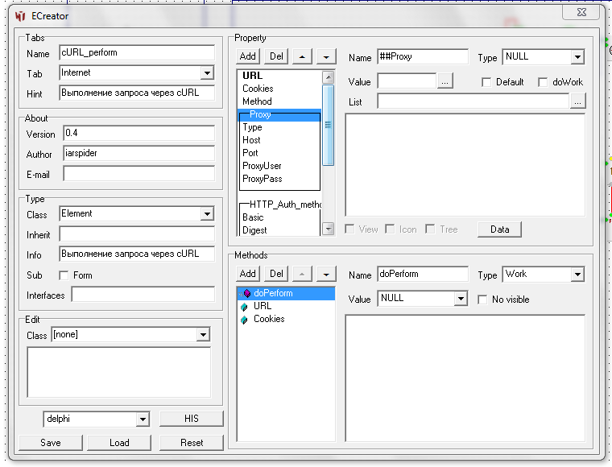Enable the Default checkbox
The height and width of the screenshot is (467, 612).
tap(486, 82)
